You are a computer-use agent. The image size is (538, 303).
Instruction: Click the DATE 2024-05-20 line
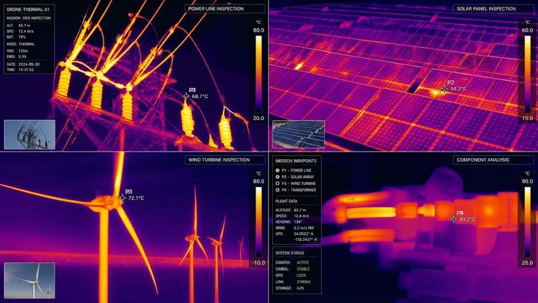click(23, 64)
